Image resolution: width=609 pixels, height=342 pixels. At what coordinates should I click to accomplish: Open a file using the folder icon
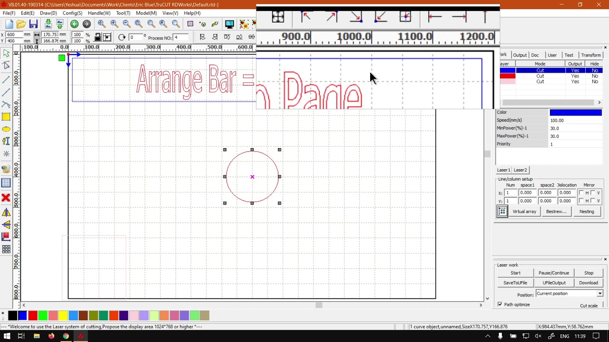pos(21,24)
